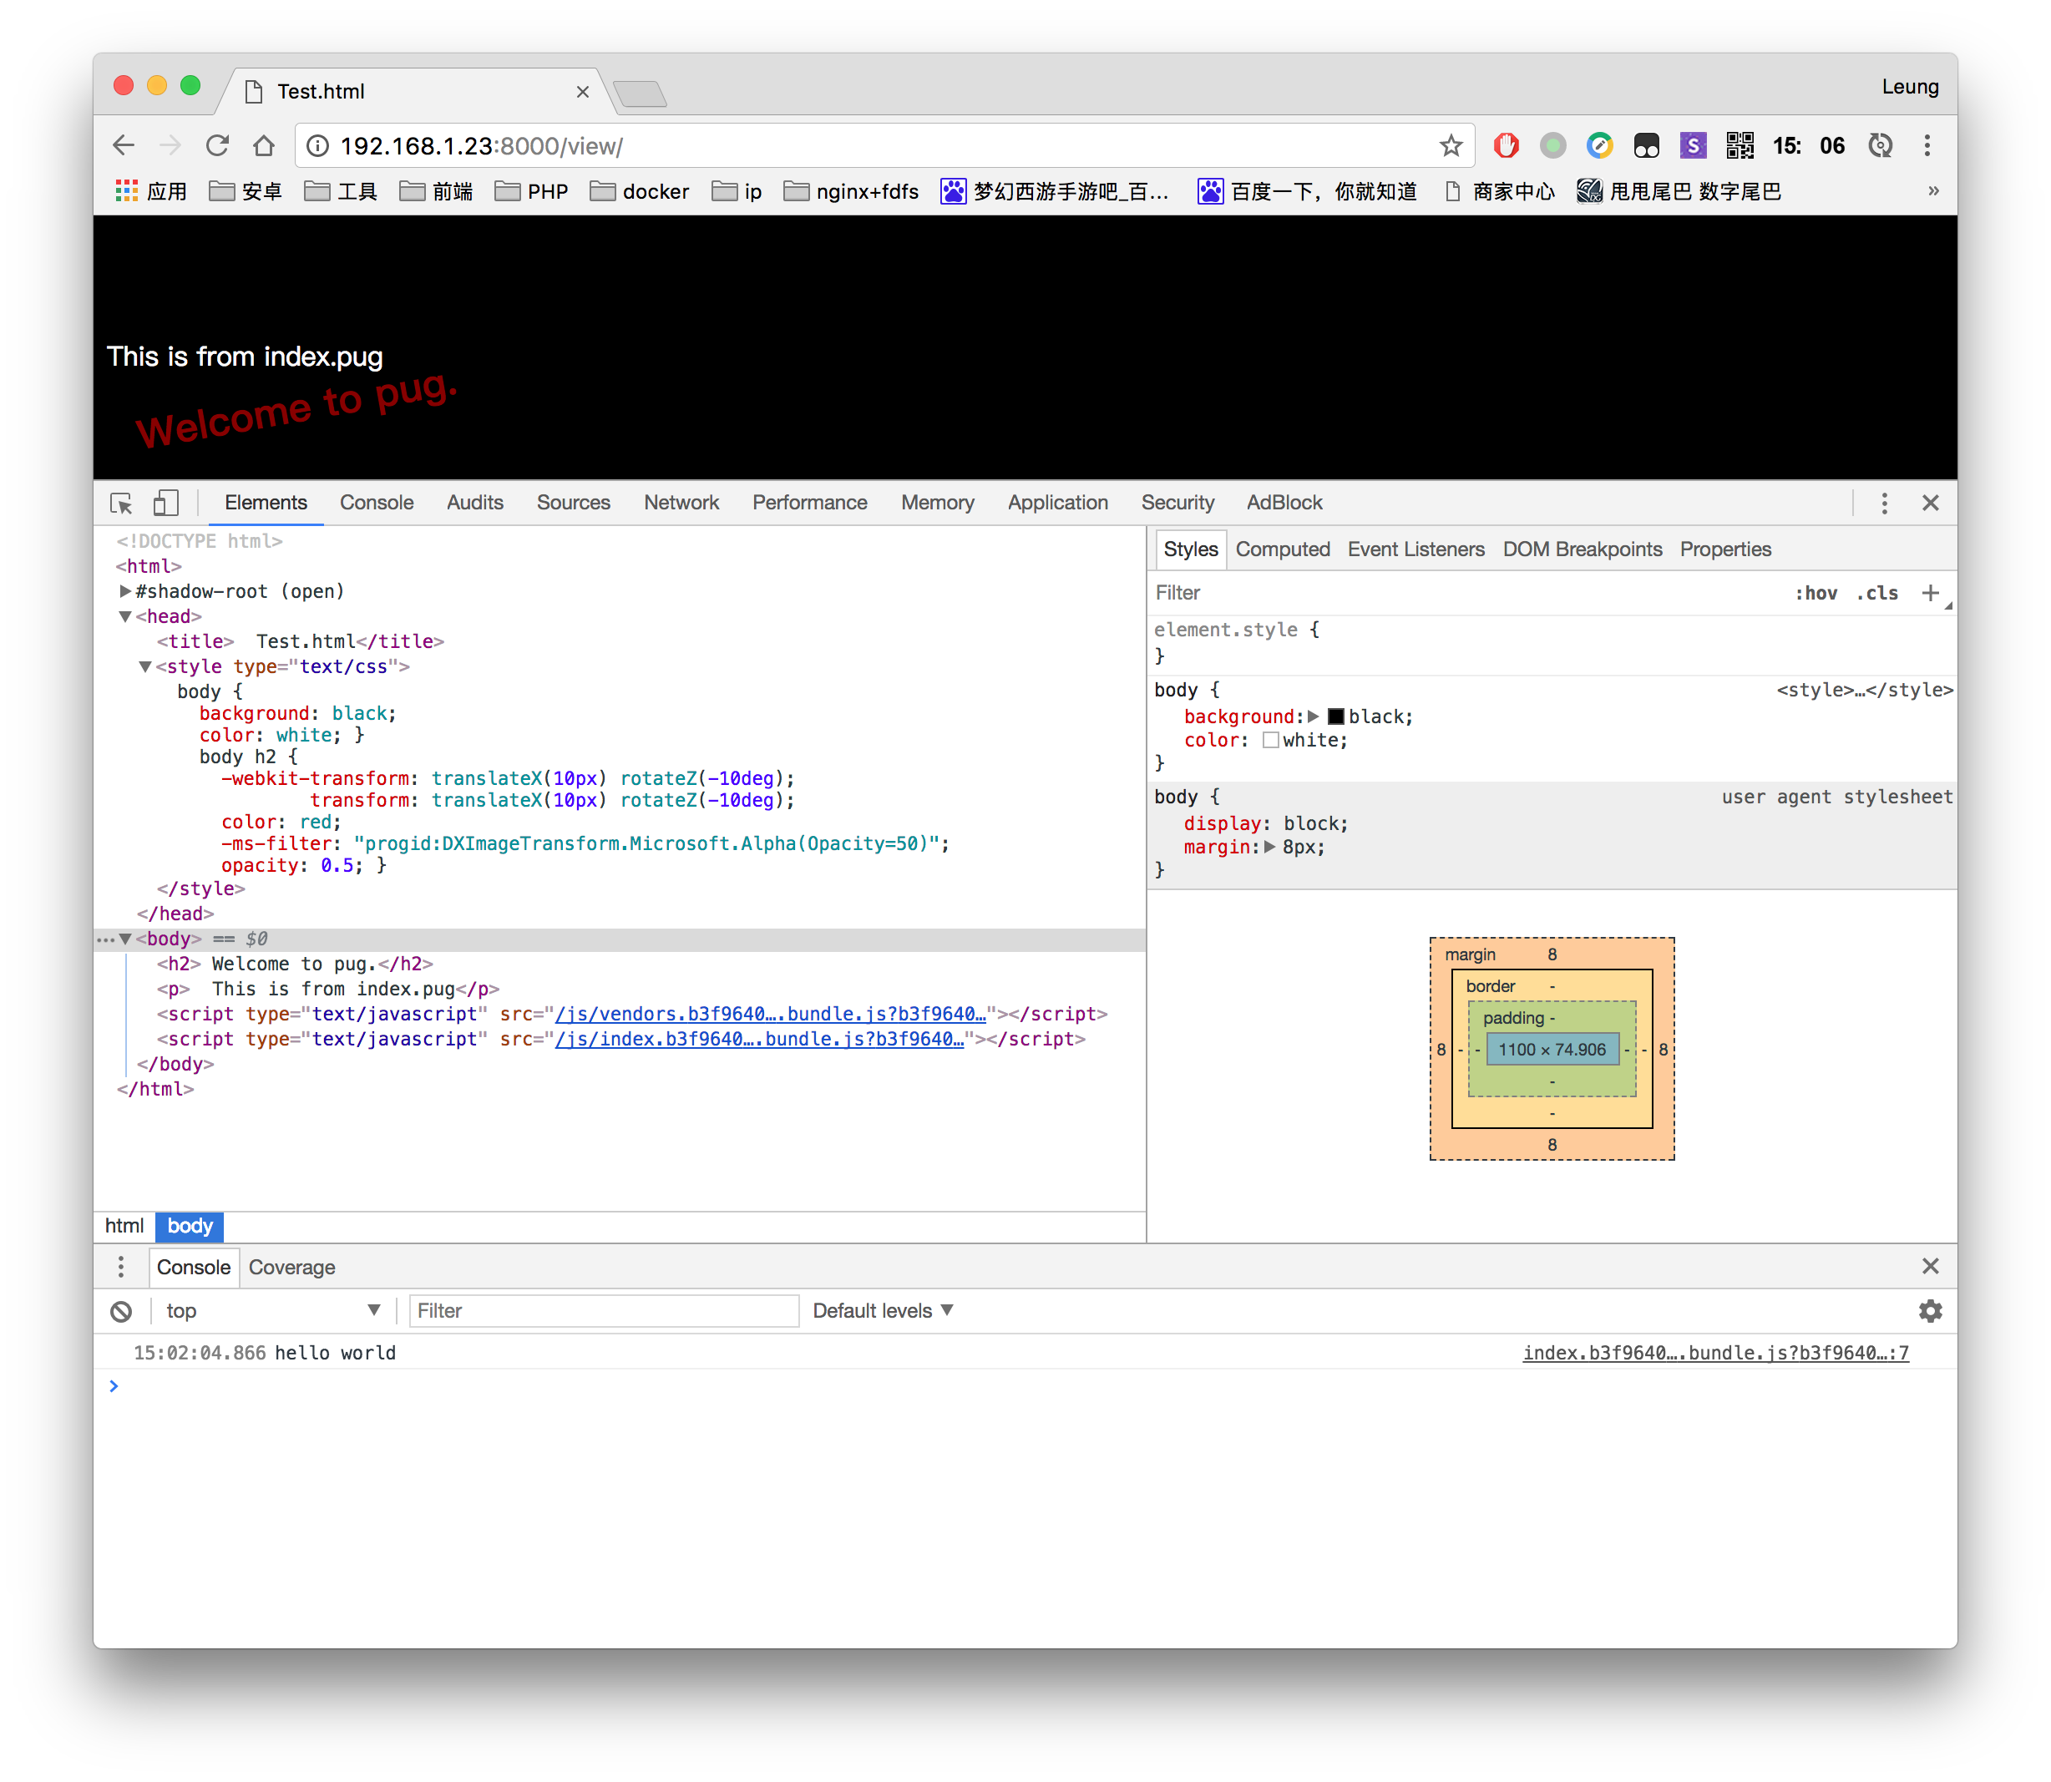This screenshot has width=2051, height=1782.
Task: Select top frame dropdown in console
Action: click(269, 1311)
